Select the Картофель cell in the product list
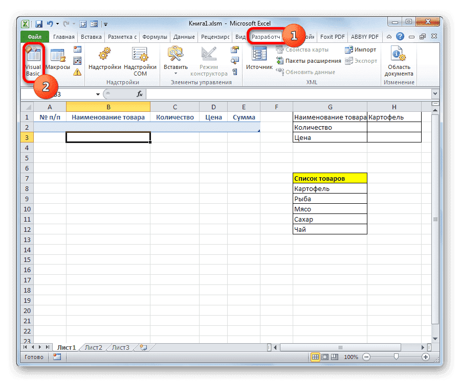This screenshot has height=383, width=460. 312,188
